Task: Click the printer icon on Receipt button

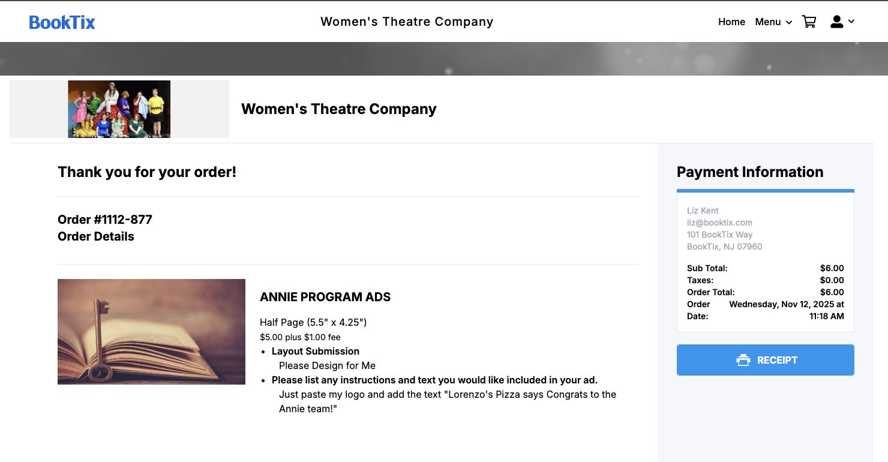Action: pos(743,360)
